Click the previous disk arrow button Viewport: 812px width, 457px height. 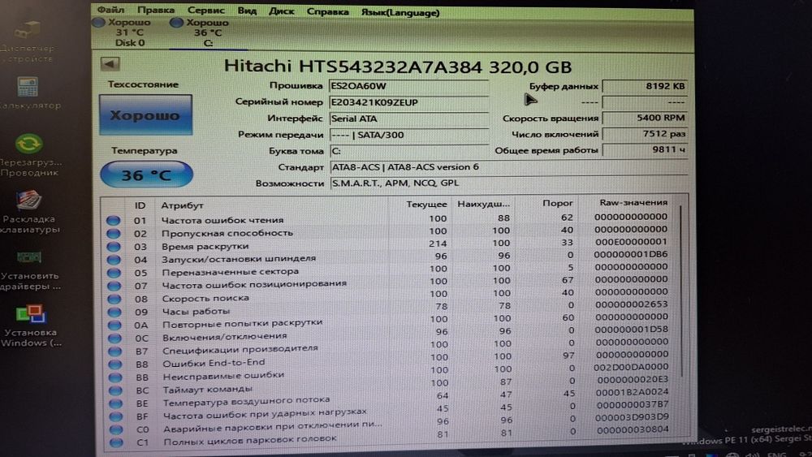point(110,63)
